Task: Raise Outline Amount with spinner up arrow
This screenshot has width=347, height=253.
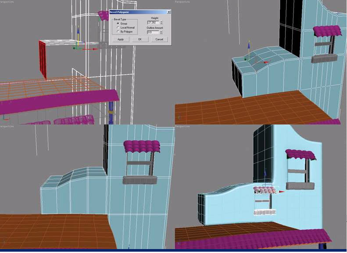Action: pyautogui.click(x=161, y=31)
